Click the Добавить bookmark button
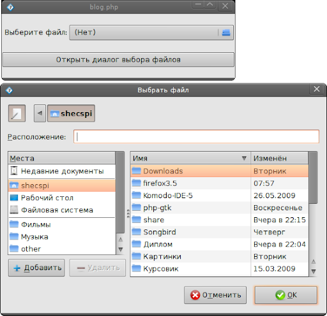327x316 pixels. (36, 268)
